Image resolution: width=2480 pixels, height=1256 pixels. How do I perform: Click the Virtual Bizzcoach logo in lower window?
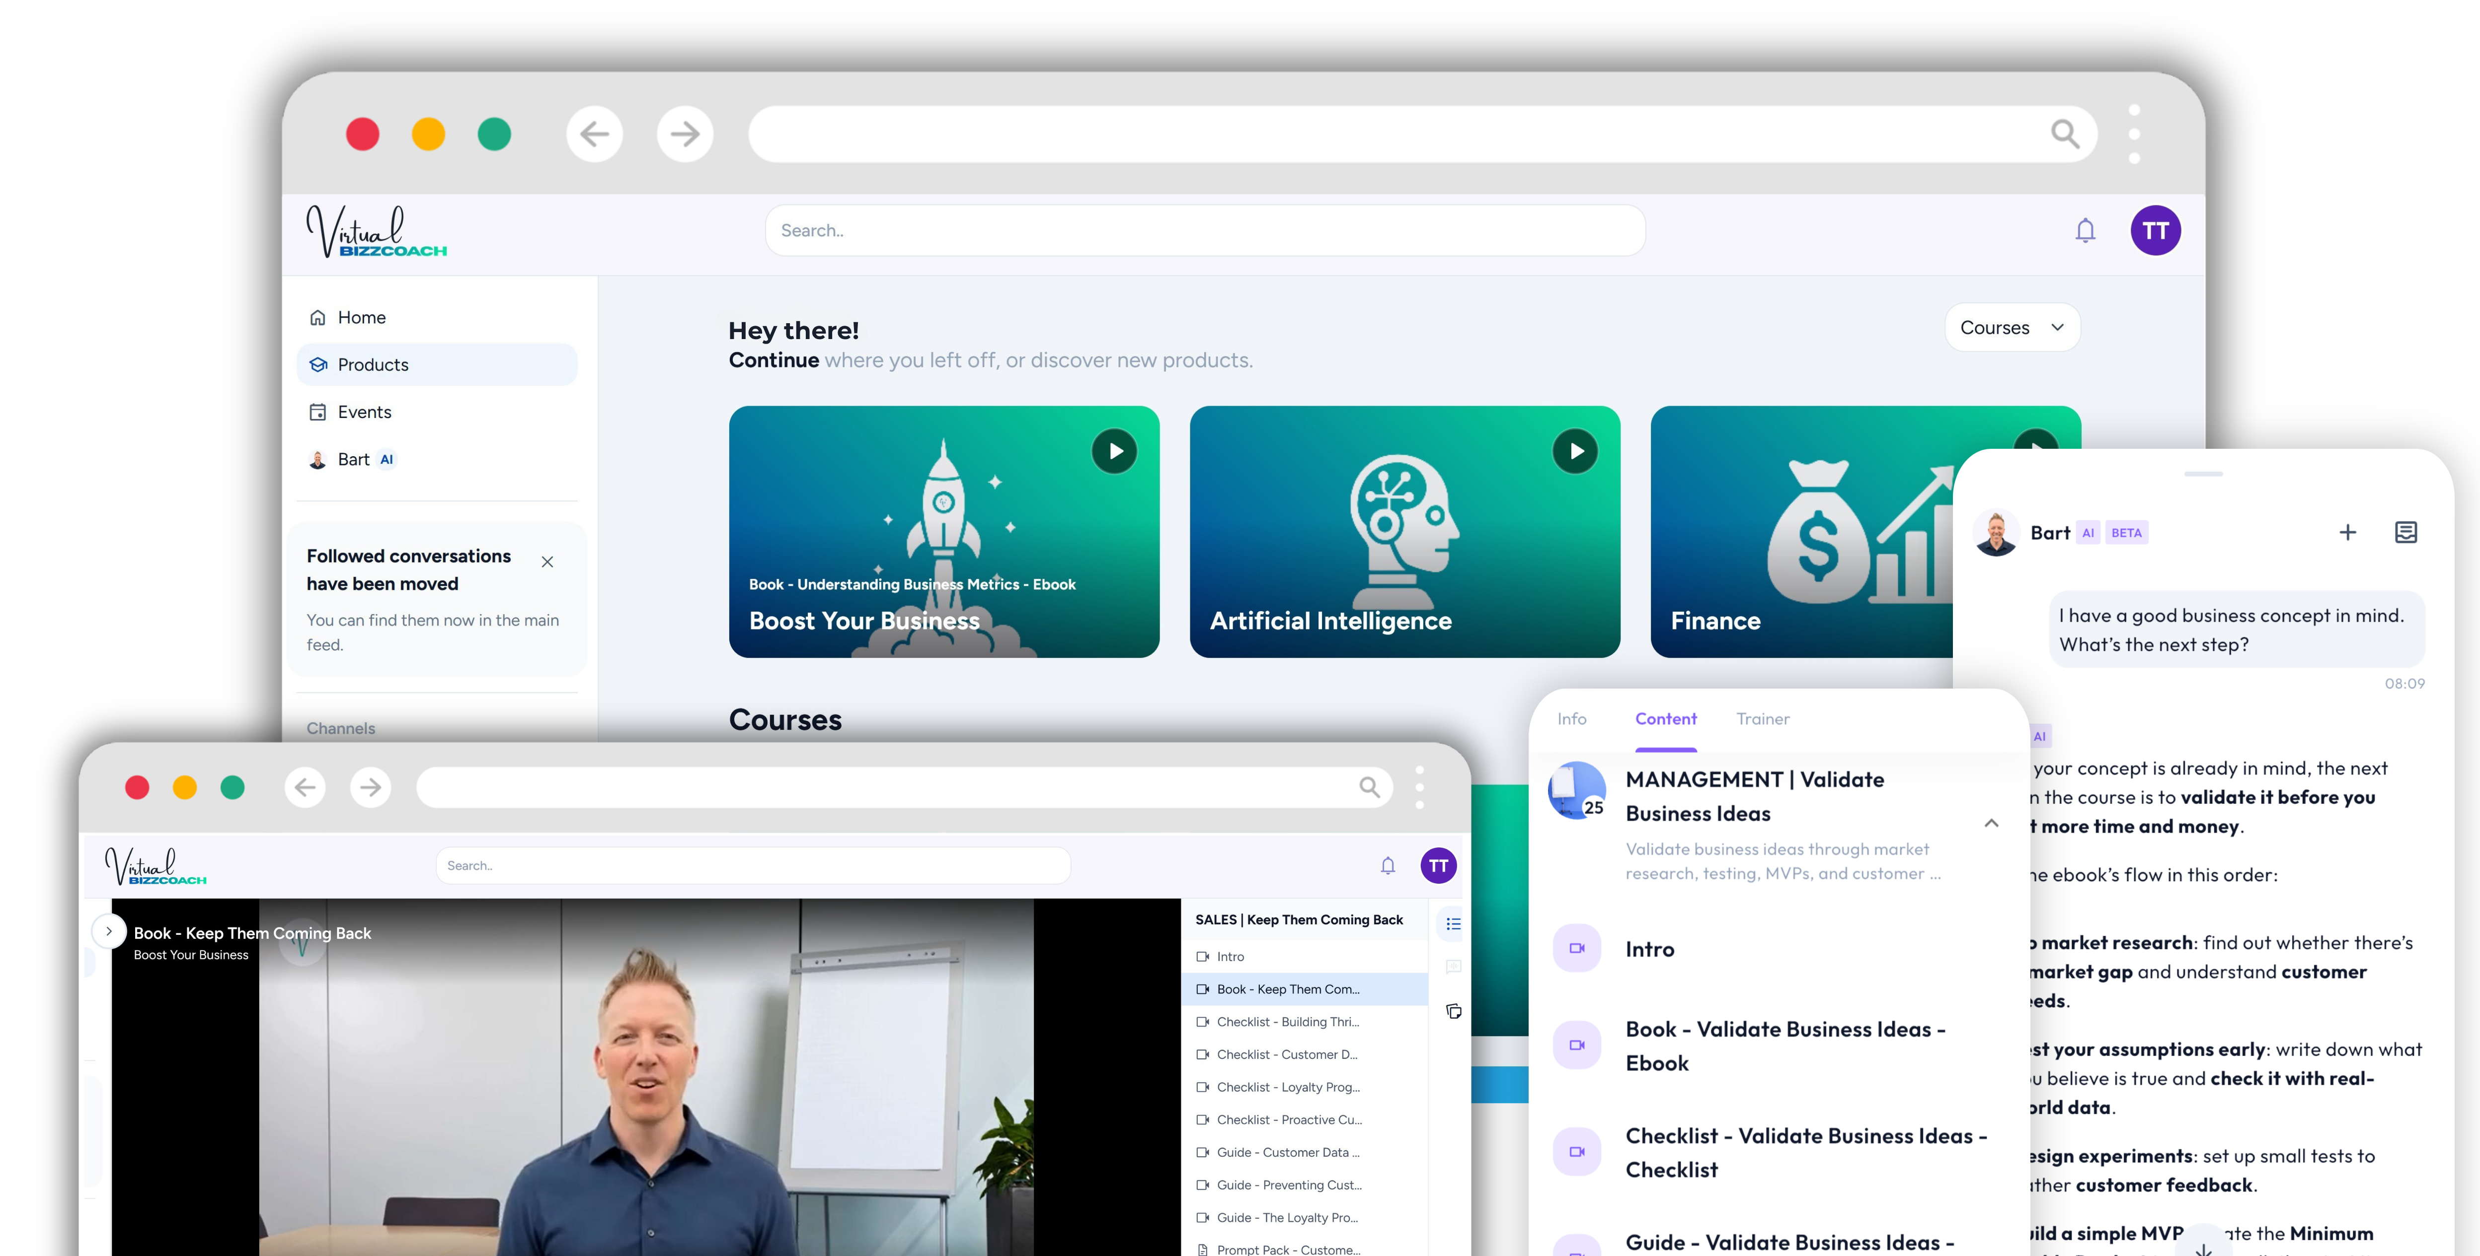156,865
